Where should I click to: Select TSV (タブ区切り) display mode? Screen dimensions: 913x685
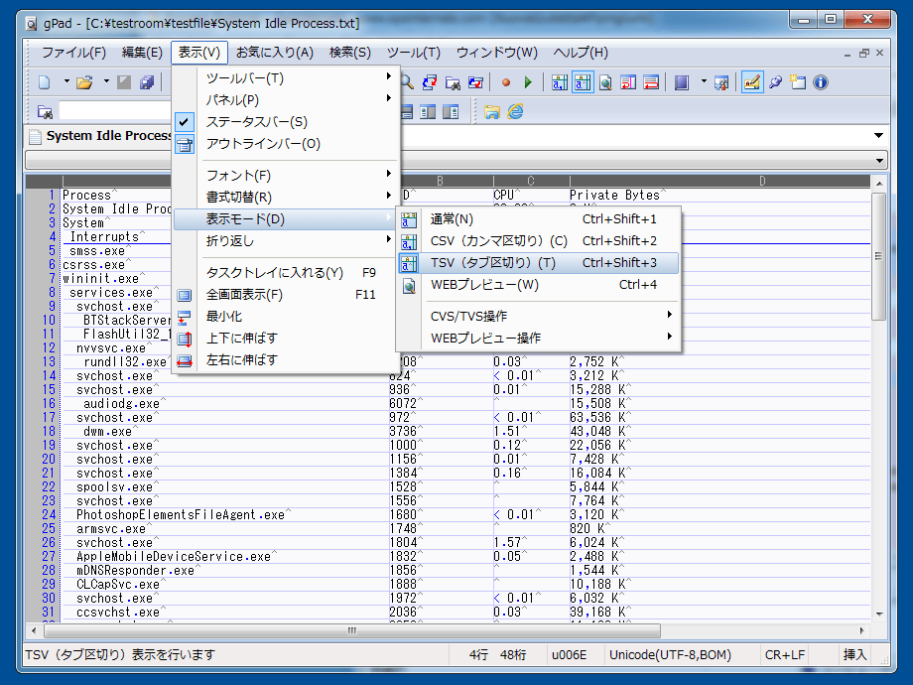tap(539, 263)
